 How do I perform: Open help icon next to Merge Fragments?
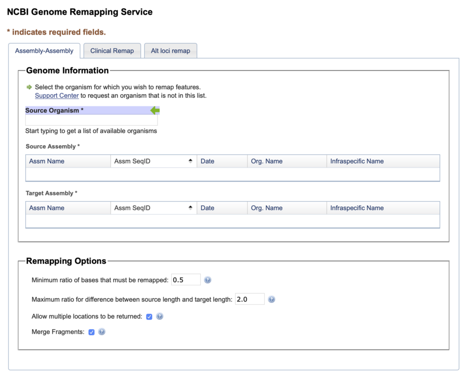(x=102, y=332)
